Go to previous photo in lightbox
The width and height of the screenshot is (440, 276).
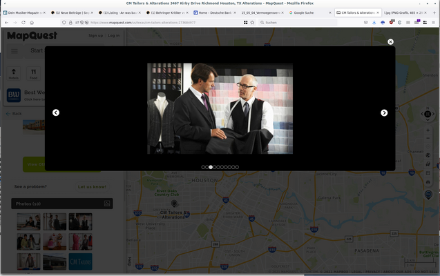tap(56, 112)
